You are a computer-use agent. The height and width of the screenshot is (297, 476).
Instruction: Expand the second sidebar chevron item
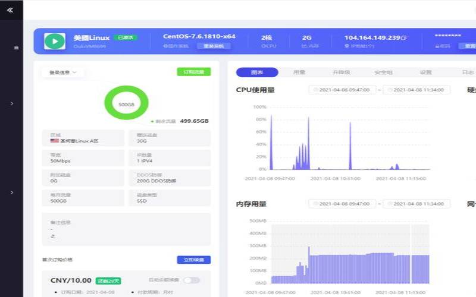coord(12,192)
